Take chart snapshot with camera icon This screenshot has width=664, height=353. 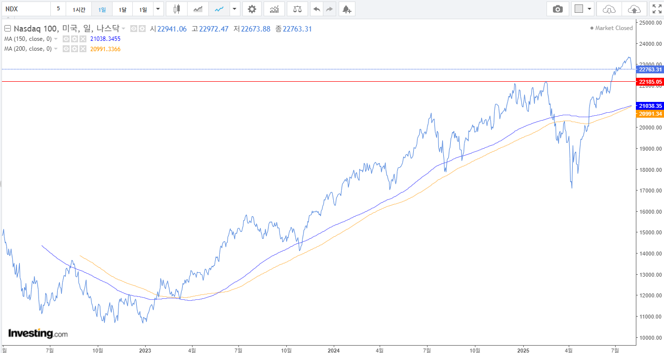558,9
